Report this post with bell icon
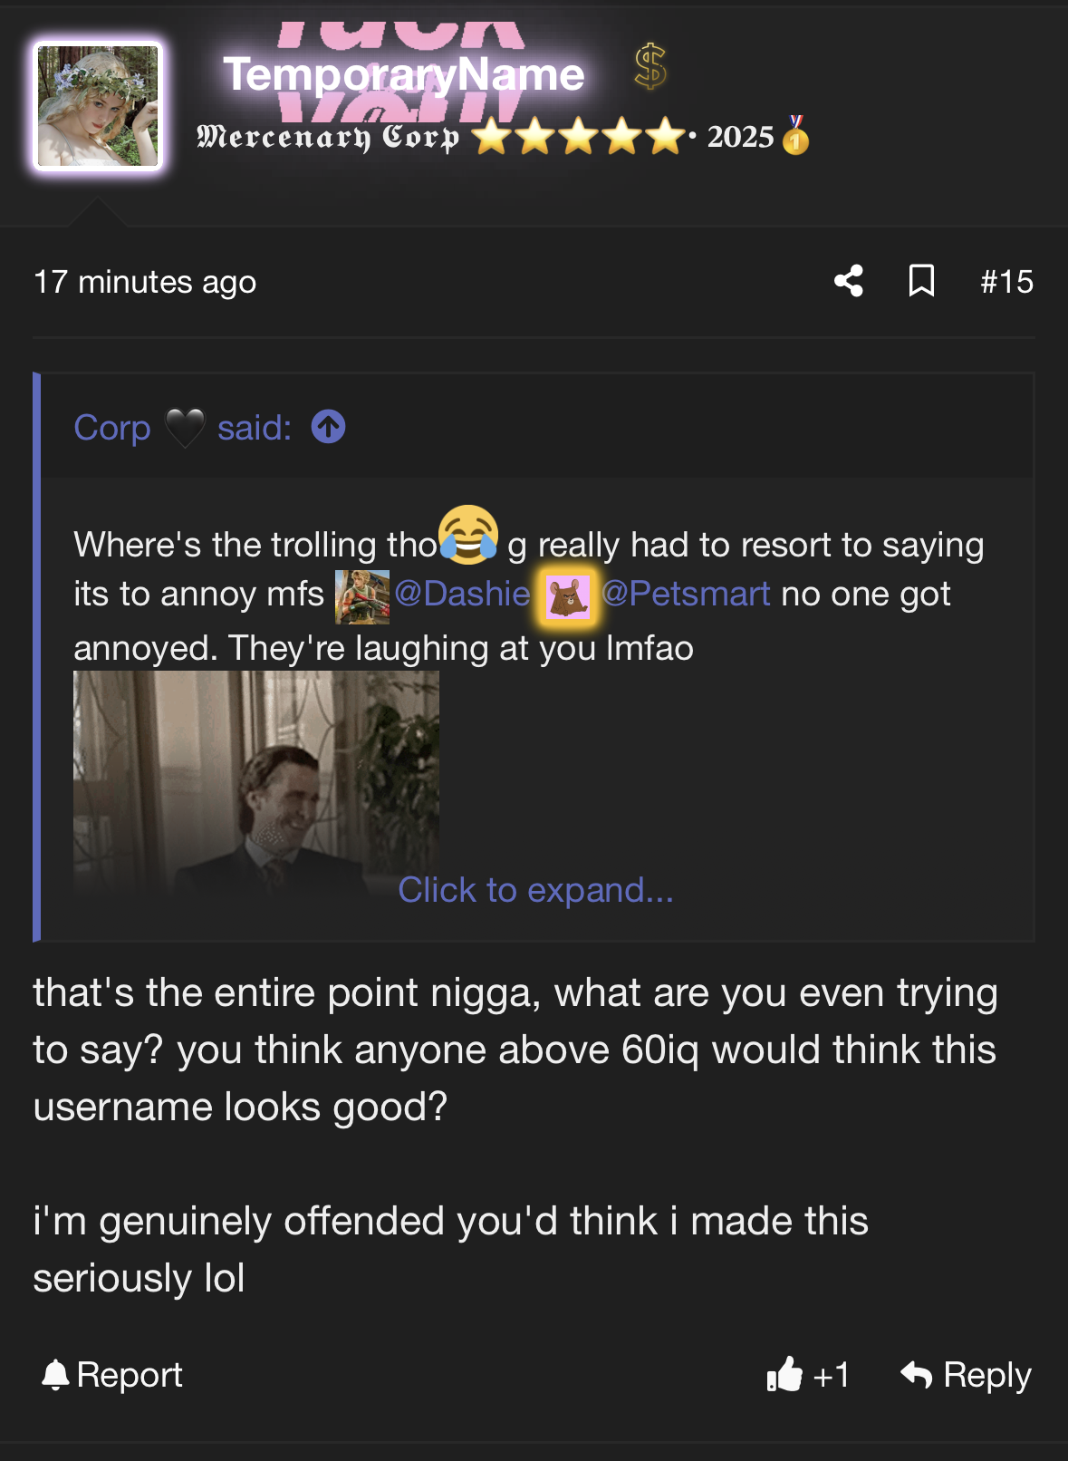Screen dimensions: 1068x1461 coord(112,1375)
